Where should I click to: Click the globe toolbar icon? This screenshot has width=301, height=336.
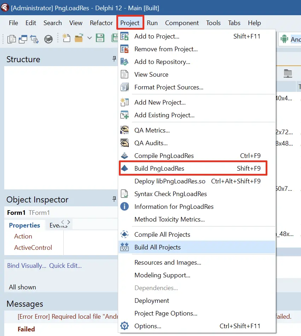(x=48, y=39)
